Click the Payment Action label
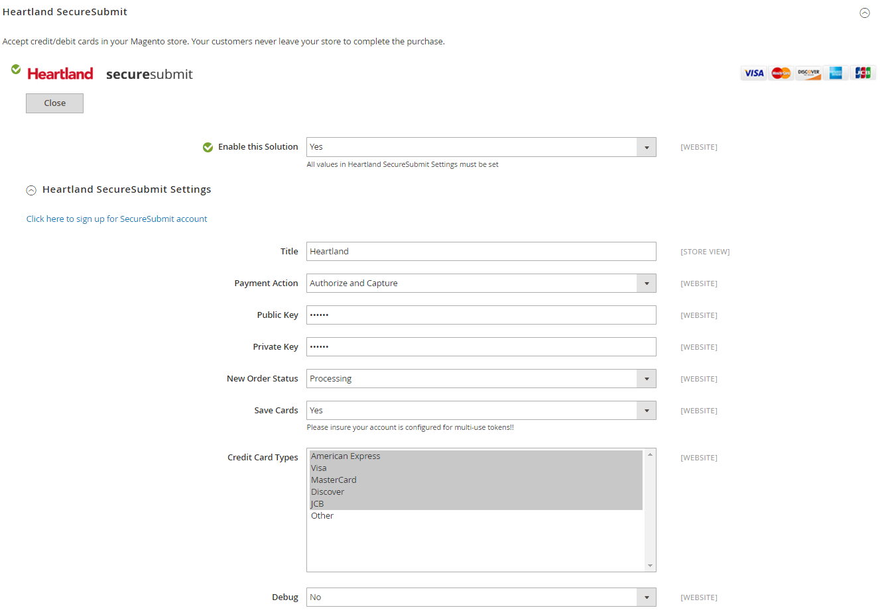Screen dimensions: 880x616 coord(266,283)
